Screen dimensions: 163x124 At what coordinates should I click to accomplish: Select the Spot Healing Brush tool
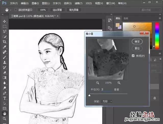4,52
